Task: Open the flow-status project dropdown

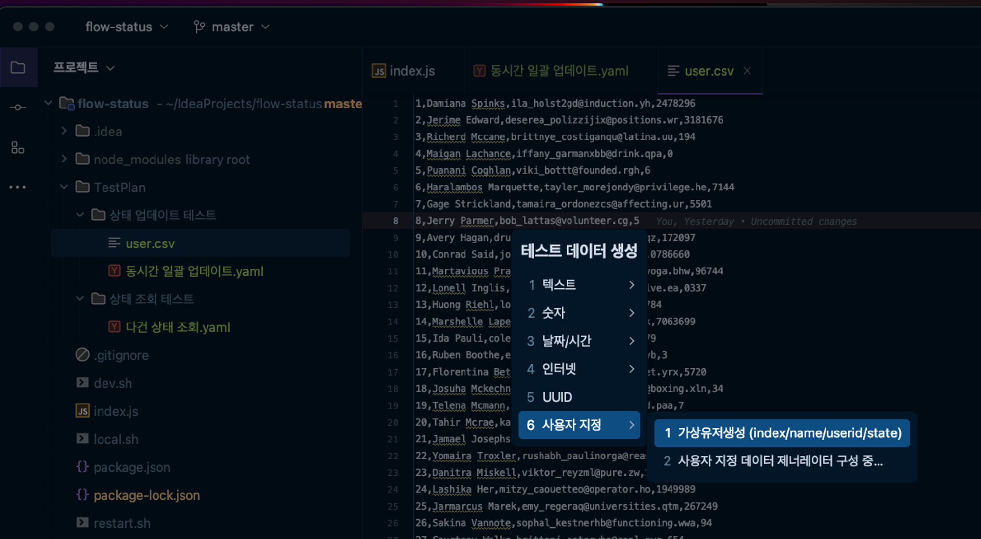Action: [x=127, y=27]
